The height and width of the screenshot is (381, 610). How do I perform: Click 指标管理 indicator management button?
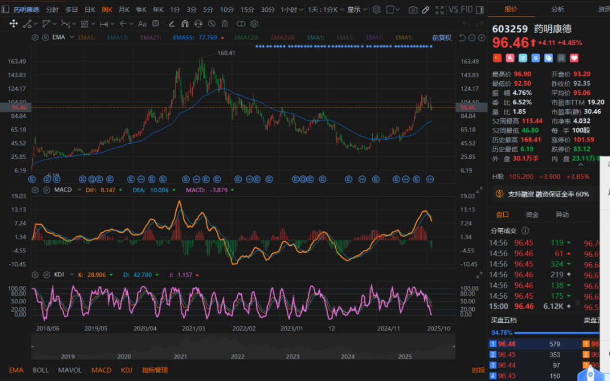[155, 370]
